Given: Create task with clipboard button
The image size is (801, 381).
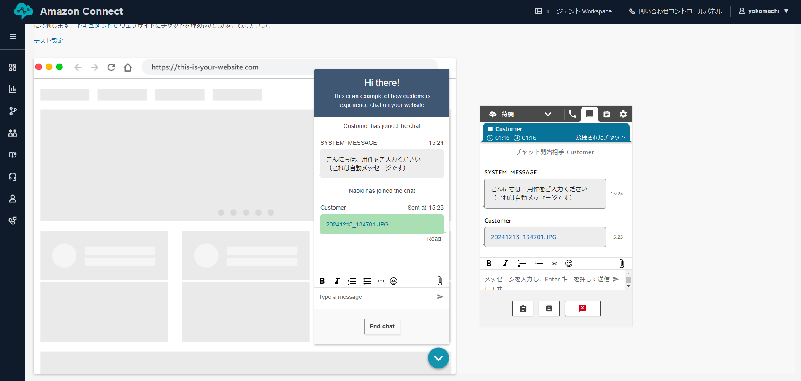Looking at the screenshot, I should [523, 309].
